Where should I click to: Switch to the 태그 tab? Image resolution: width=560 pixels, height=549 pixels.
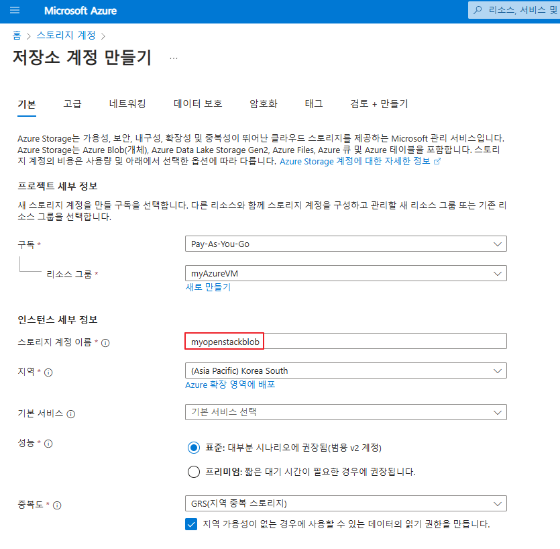314,104
